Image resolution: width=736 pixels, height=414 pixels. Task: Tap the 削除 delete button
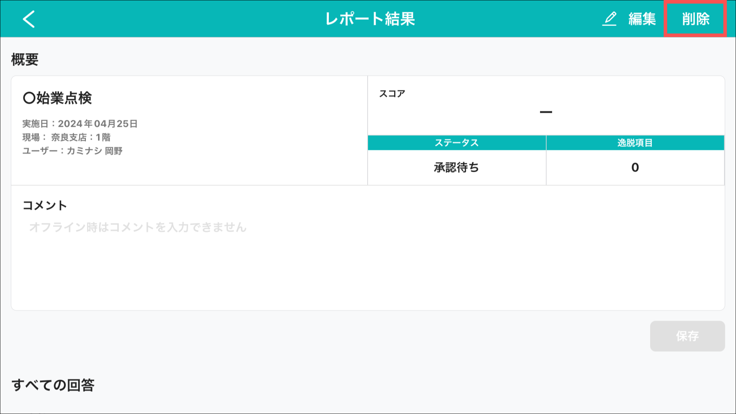click(x=695, y=19)
